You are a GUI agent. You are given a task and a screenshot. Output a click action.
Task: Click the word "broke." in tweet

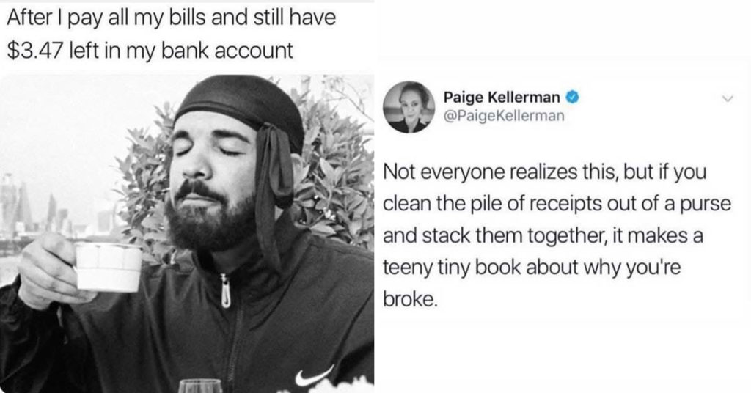click(410, 299)
